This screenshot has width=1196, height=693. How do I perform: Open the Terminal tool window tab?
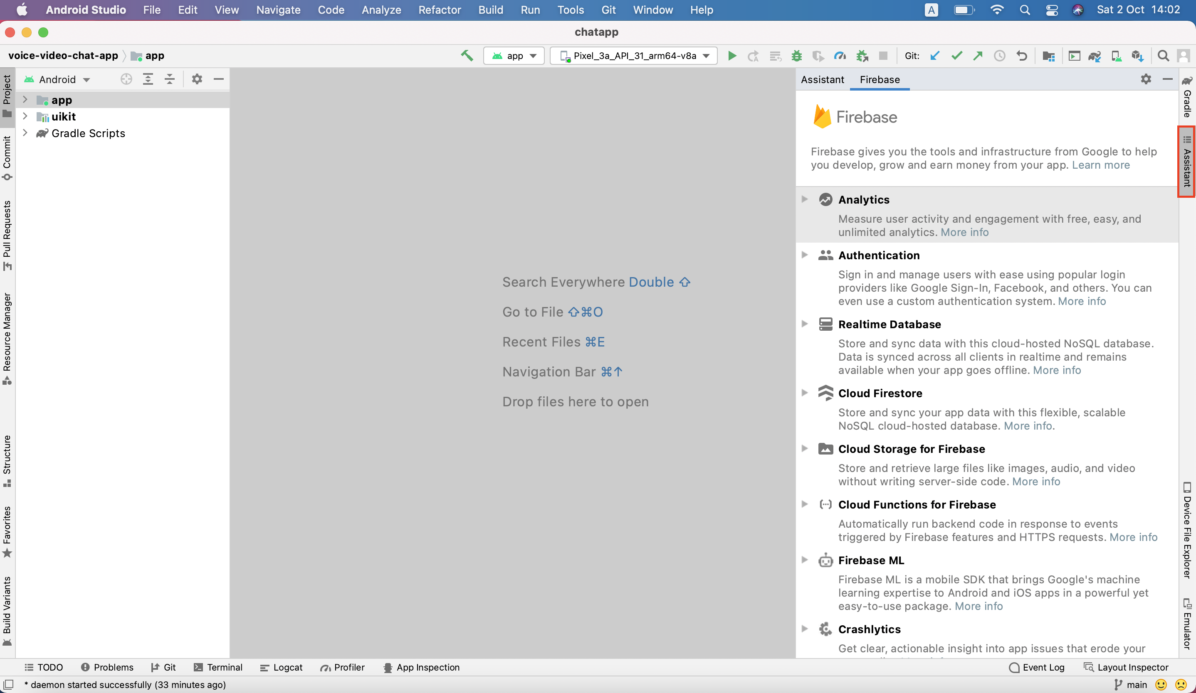pyautogui.click(x=218, y=667)
